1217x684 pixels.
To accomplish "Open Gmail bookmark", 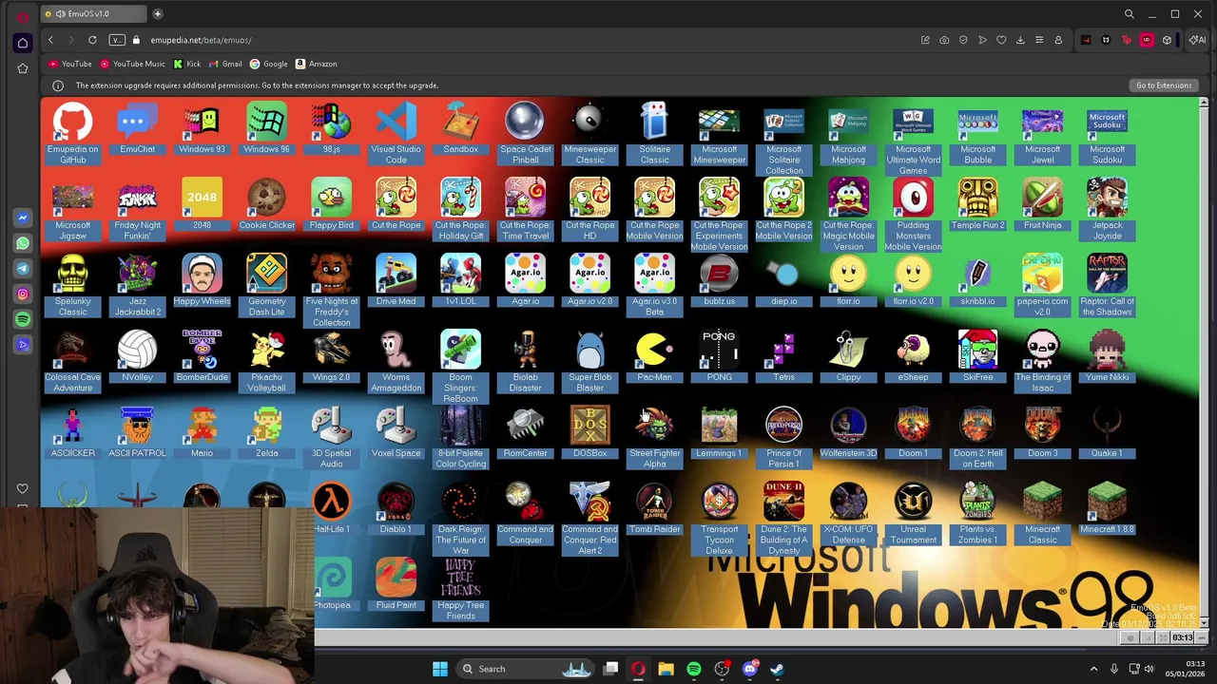I will tap(224, 64).
